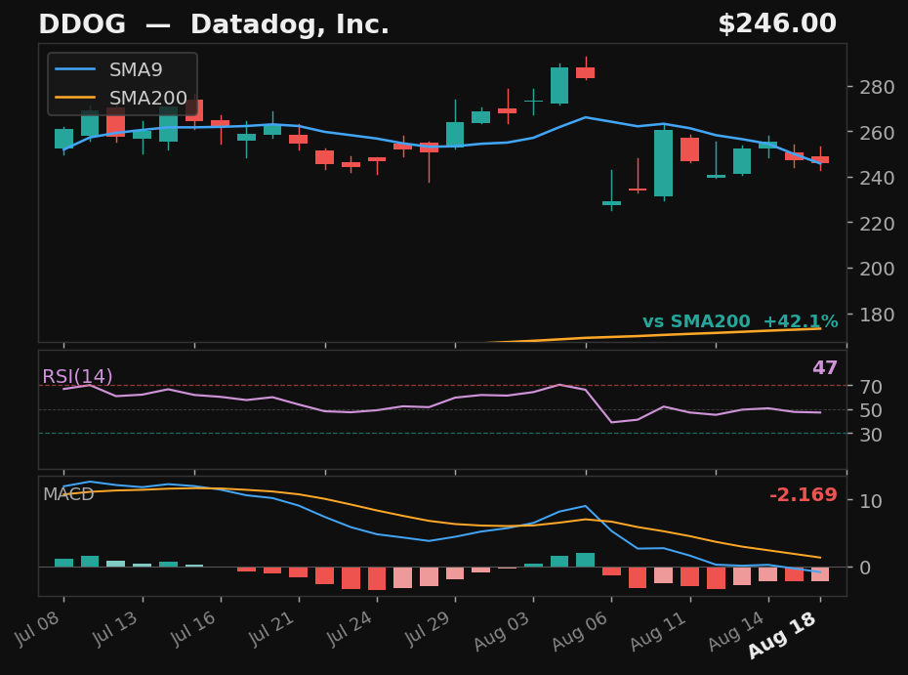Click the MACD 0 axis label
Screen dimensions: 908x675
click(x=865, y=568)
